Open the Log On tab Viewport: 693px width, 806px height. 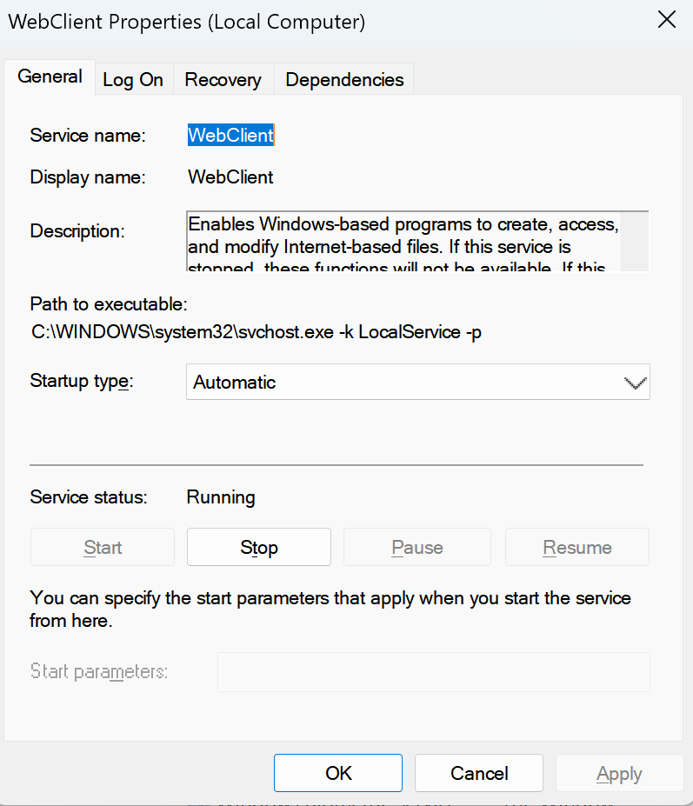coord(133,80)
